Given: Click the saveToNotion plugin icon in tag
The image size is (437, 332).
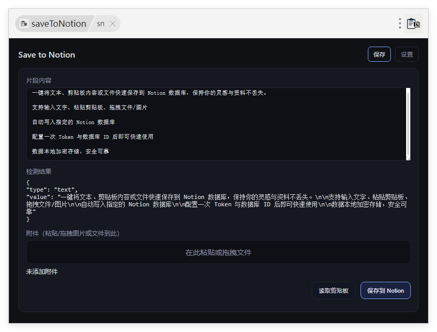Looking at the screenshot, I should [x=24, y=24].
